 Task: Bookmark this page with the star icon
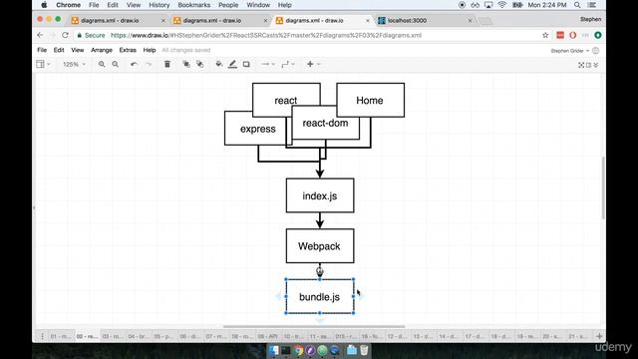(545, 36)
